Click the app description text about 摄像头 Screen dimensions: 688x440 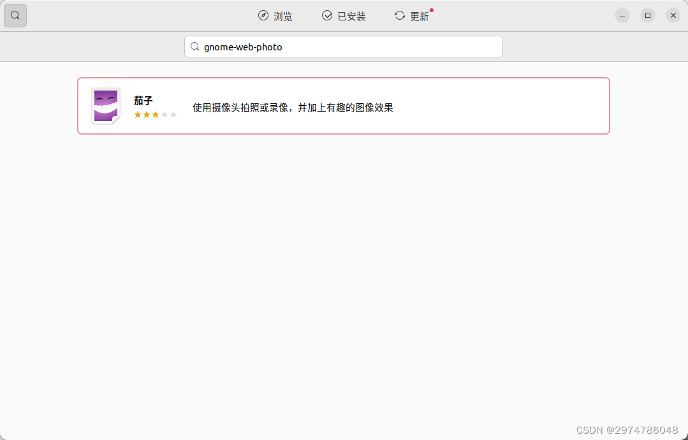(x=291, y=108)
